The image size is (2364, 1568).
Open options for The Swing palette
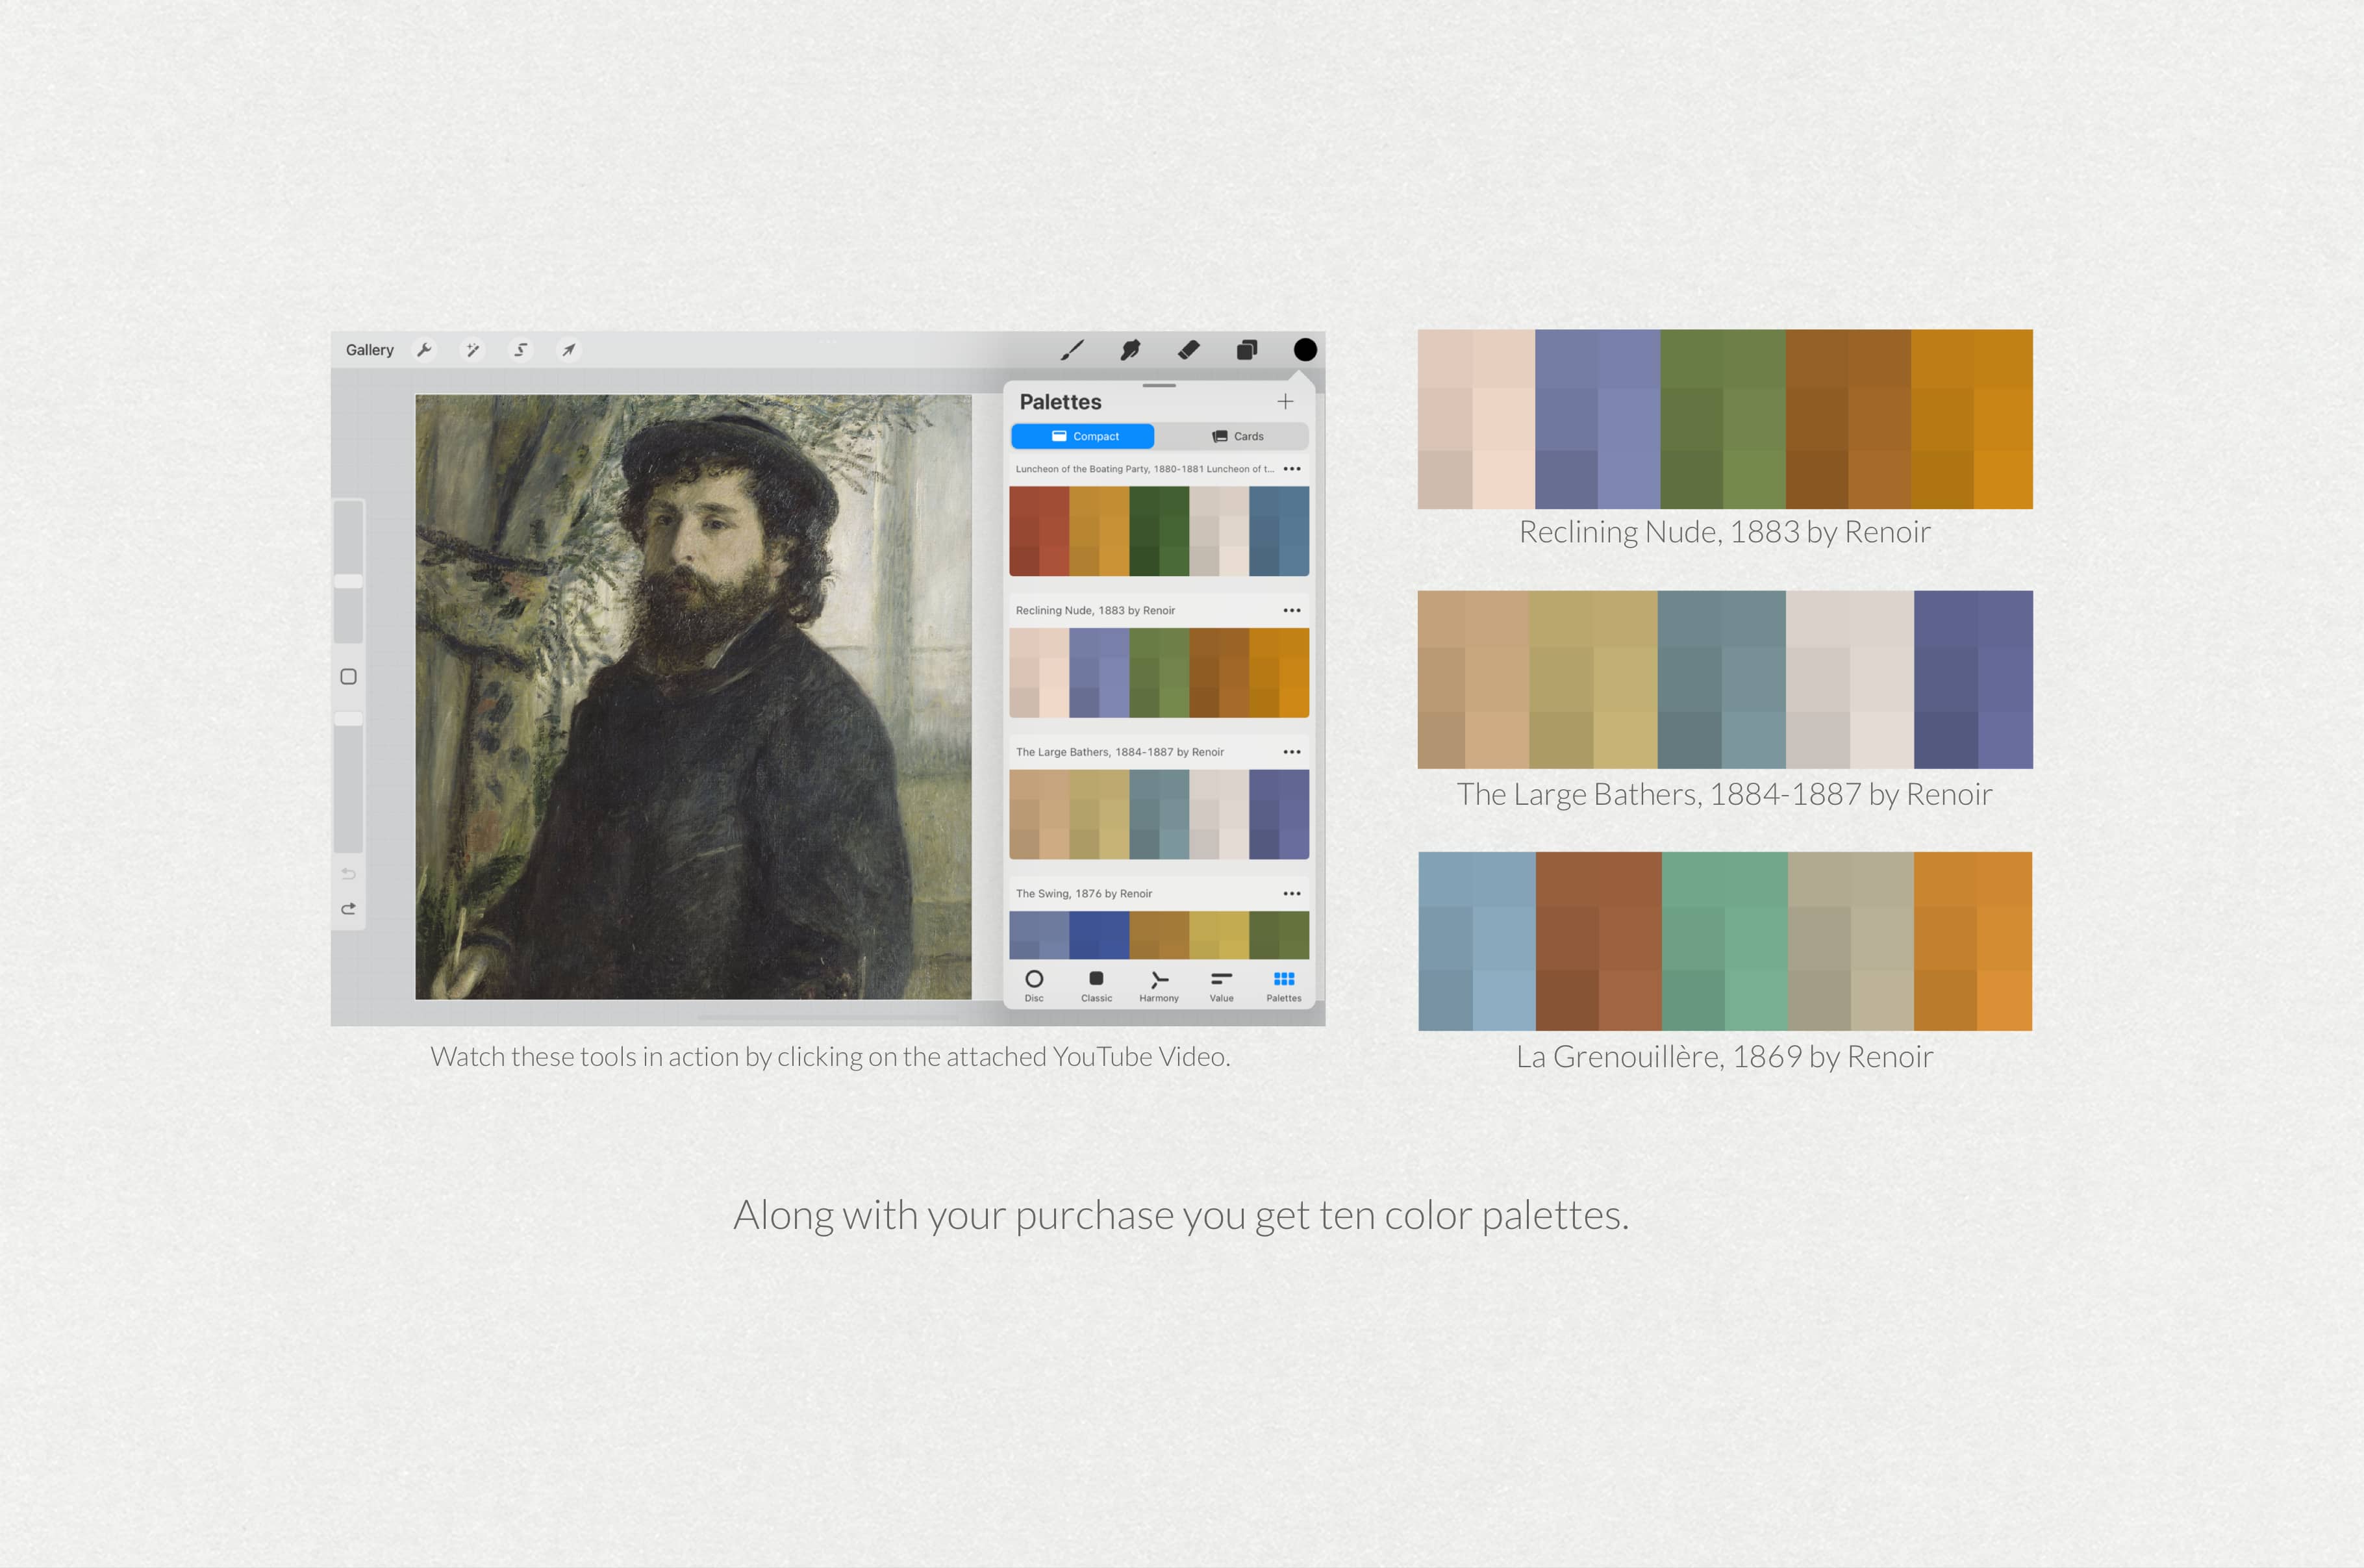point(1292,894)
